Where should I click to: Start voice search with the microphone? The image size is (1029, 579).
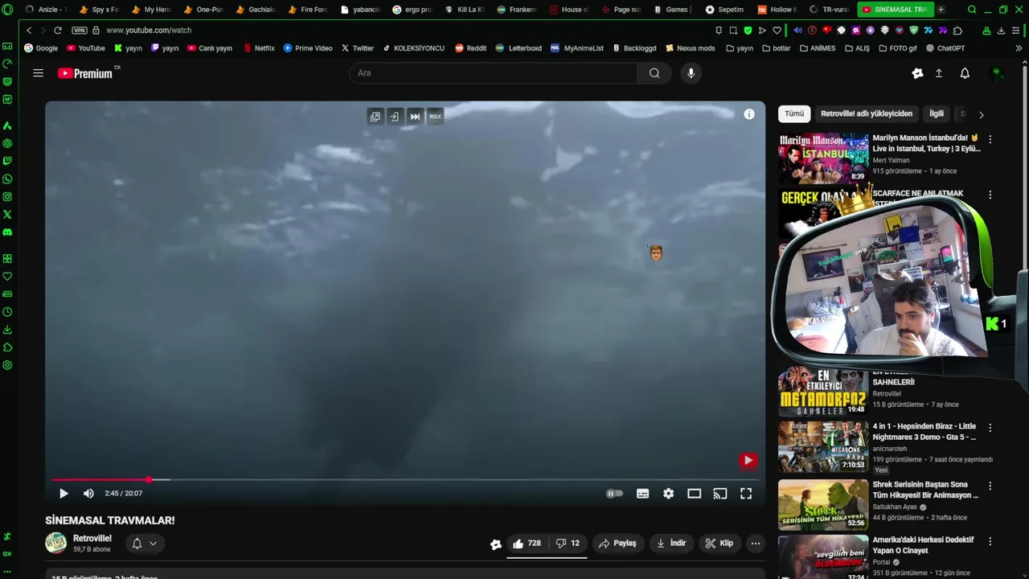coord(691,73)
